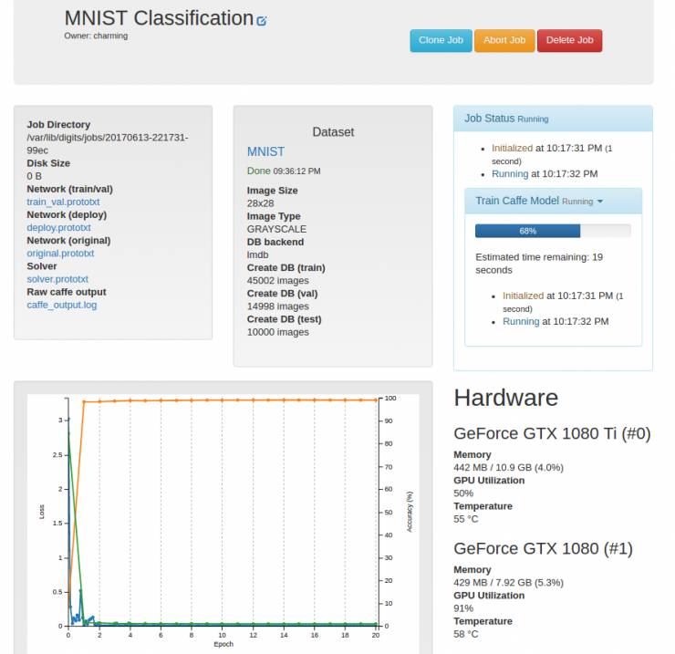Click the '58 °C' temperature value
The width and height of the screenshot is (675, 654).
click(x=466, y=634)
